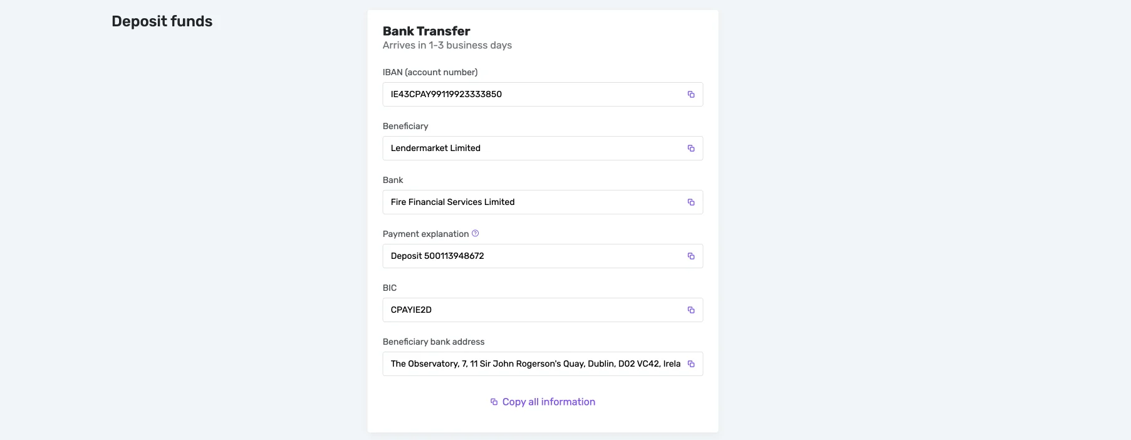Click the Deposit funds page heading

(162, 21)
